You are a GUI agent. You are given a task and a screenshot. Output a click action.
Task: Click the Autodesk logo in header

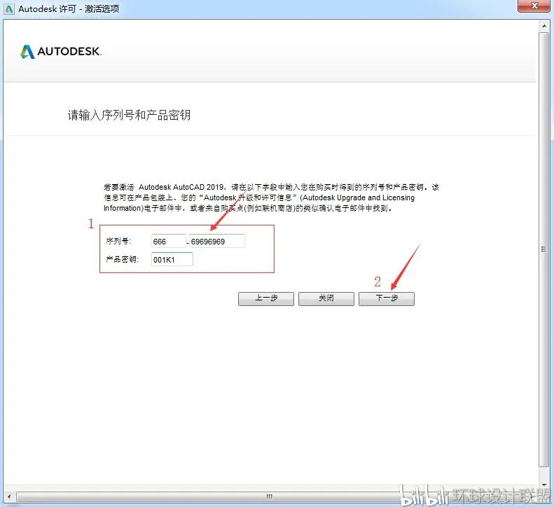(x=61, y=52)
